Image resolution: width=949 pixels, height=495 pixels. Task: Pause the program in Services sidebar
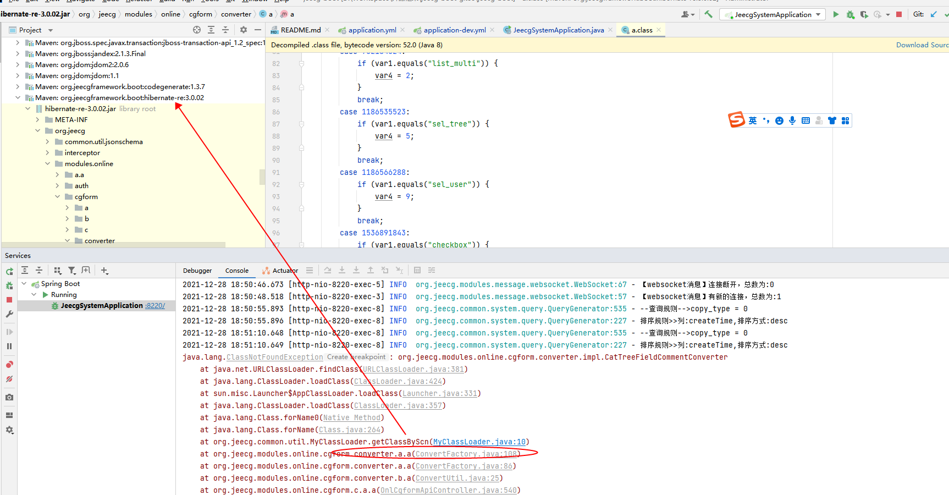(x=9, y=346)
